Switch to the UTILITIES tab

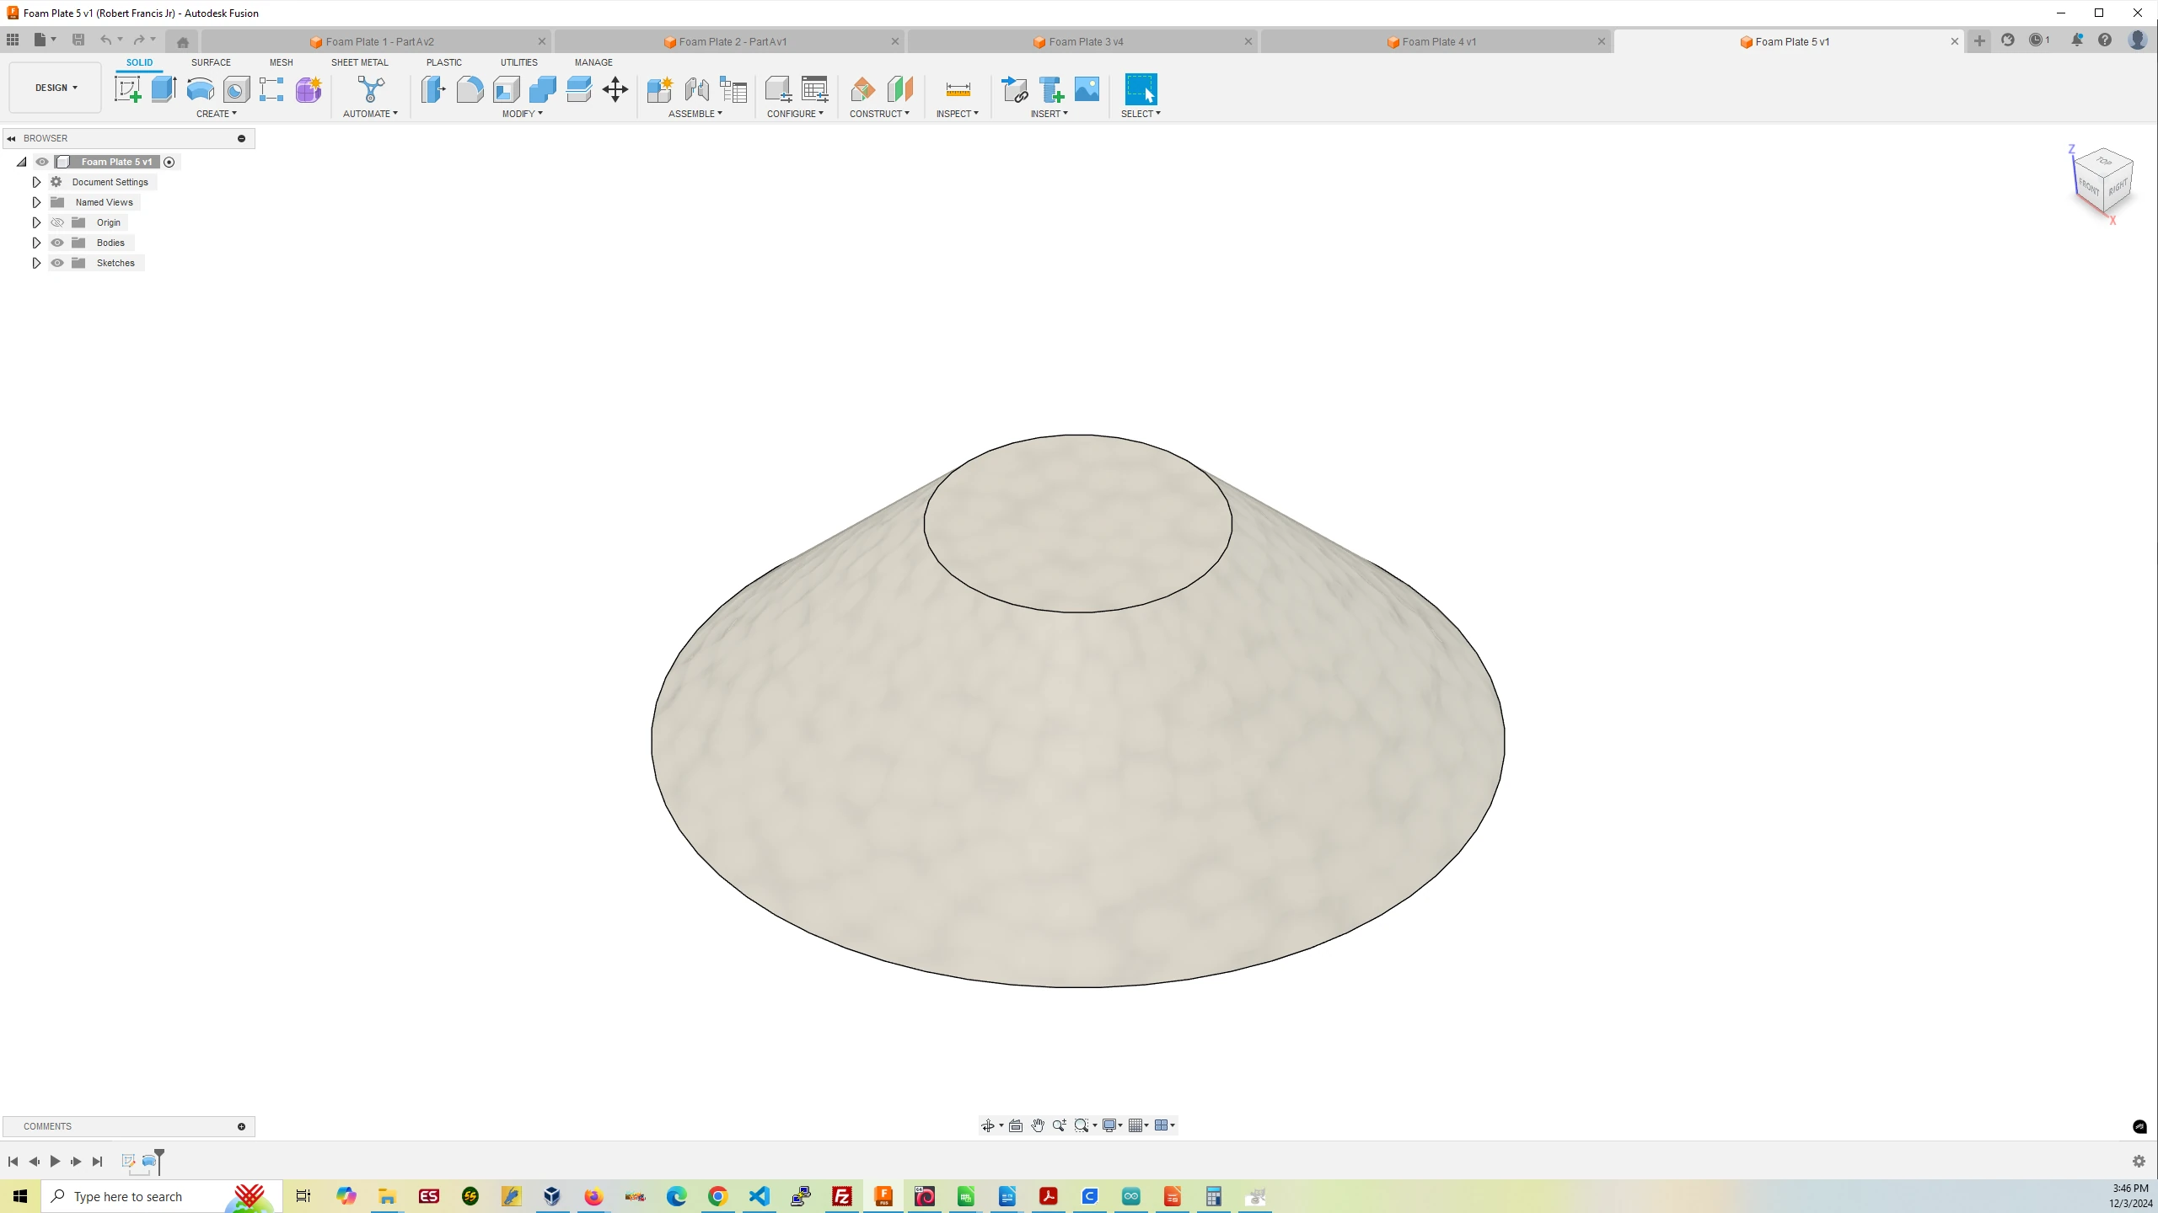[519, 62]
